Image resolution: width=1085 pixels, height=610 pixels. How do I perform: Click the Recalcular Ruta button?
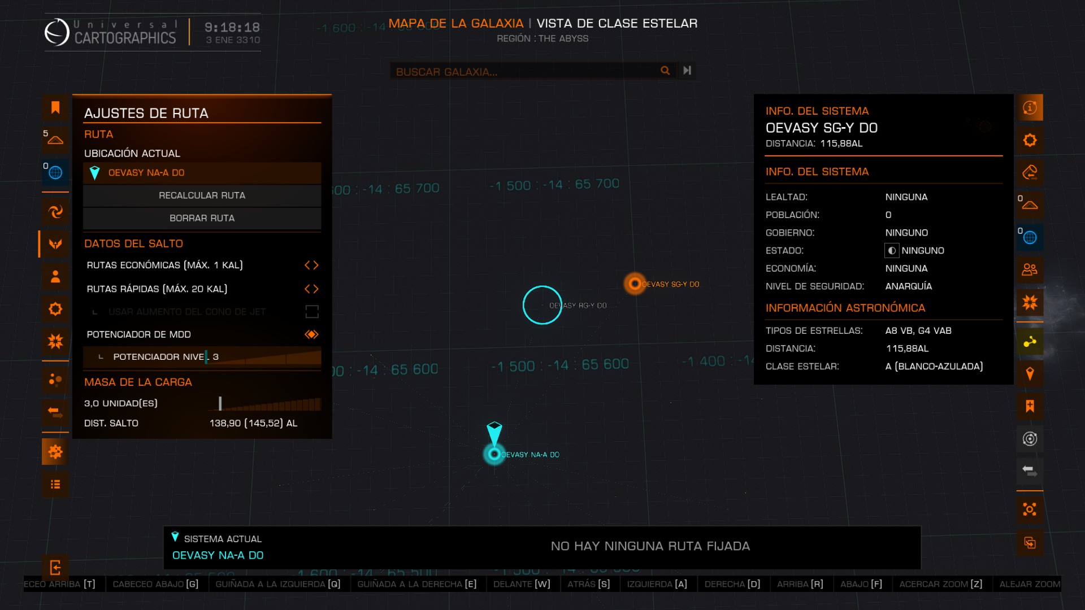click(x=202, y=195)
